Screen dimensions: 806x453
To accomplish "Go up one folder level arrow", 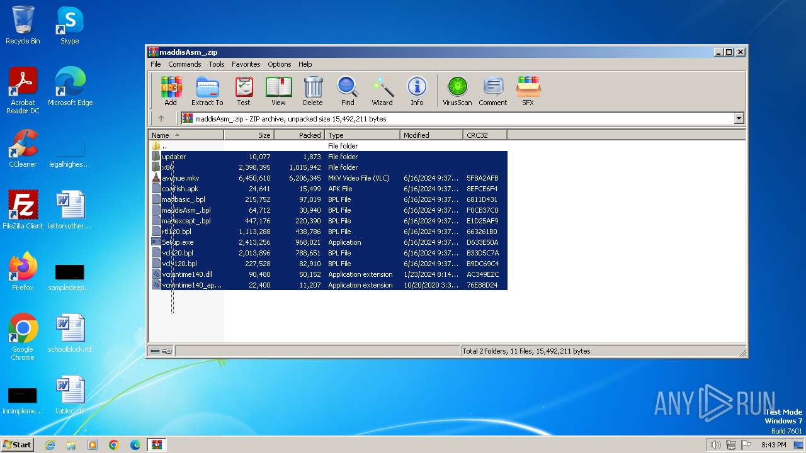I will click(x=161, y=118).
